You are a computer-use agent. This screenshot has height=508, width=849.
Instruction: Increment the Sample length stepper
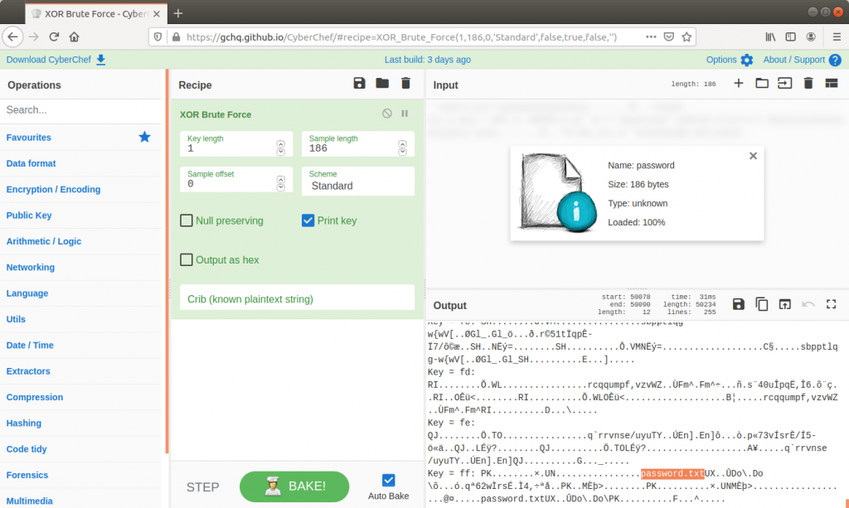pyautogui.click(x=402, y=144)
